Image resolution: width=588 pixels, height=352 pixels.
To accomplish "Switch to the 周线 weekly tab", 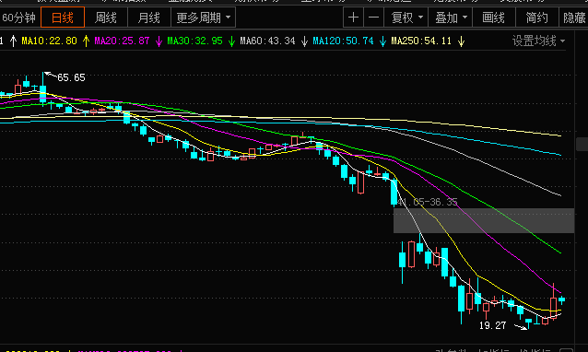I will pyautogui.click(x=106, y=18).
